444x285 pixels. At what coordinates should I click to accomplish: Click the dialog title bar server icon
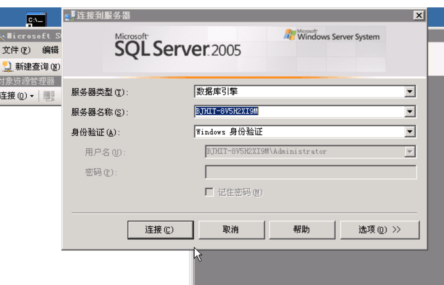click(70, 16)
